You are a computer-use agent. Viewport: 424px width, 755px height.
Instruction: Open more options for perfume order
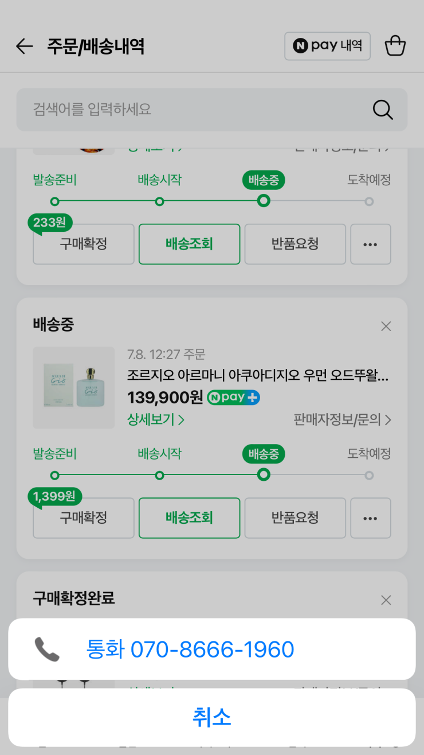pos(370,518)
